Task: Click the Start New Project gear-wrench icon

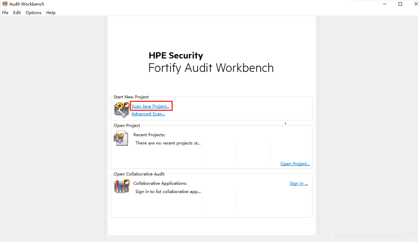Action: coord(122,109)
